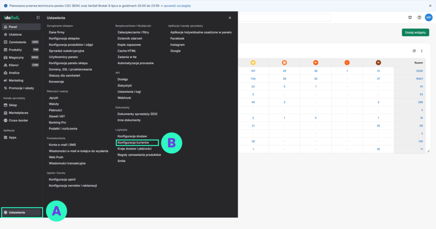
Task: Open Konfiguracja produktów i zdjęć
Action: (x=71, y=44)
